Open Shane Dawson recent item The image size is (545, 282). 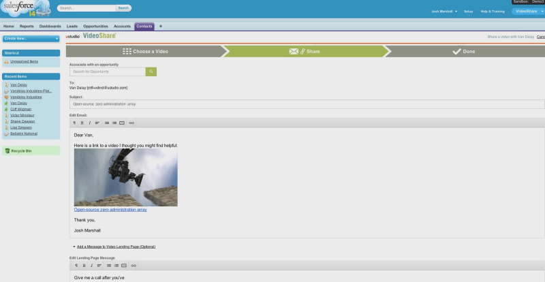click(x=22, y=121)
